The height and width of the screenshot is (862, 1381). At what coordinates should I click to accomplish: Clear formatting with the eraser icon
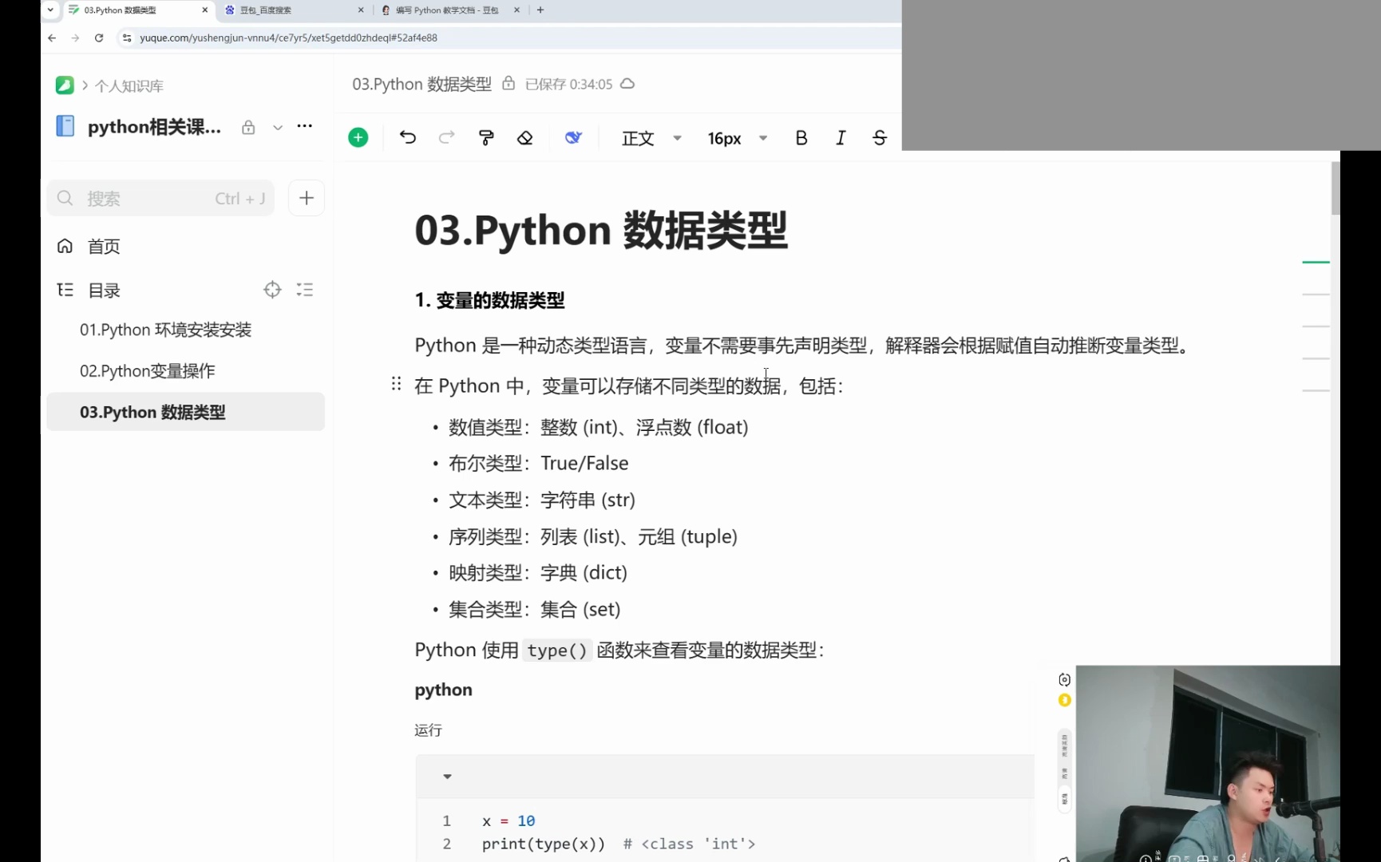coord(525,137)
